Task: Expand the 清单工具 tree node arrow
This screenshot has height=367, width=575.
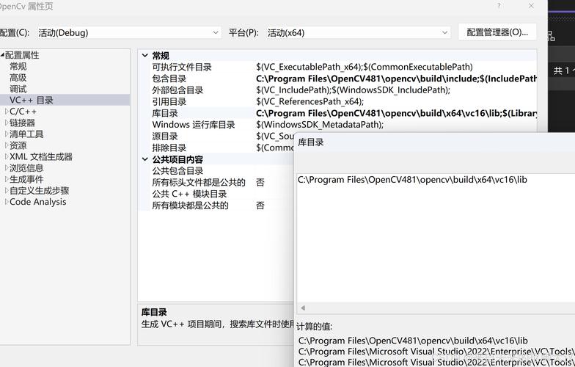Action: (x=6, y=134)
